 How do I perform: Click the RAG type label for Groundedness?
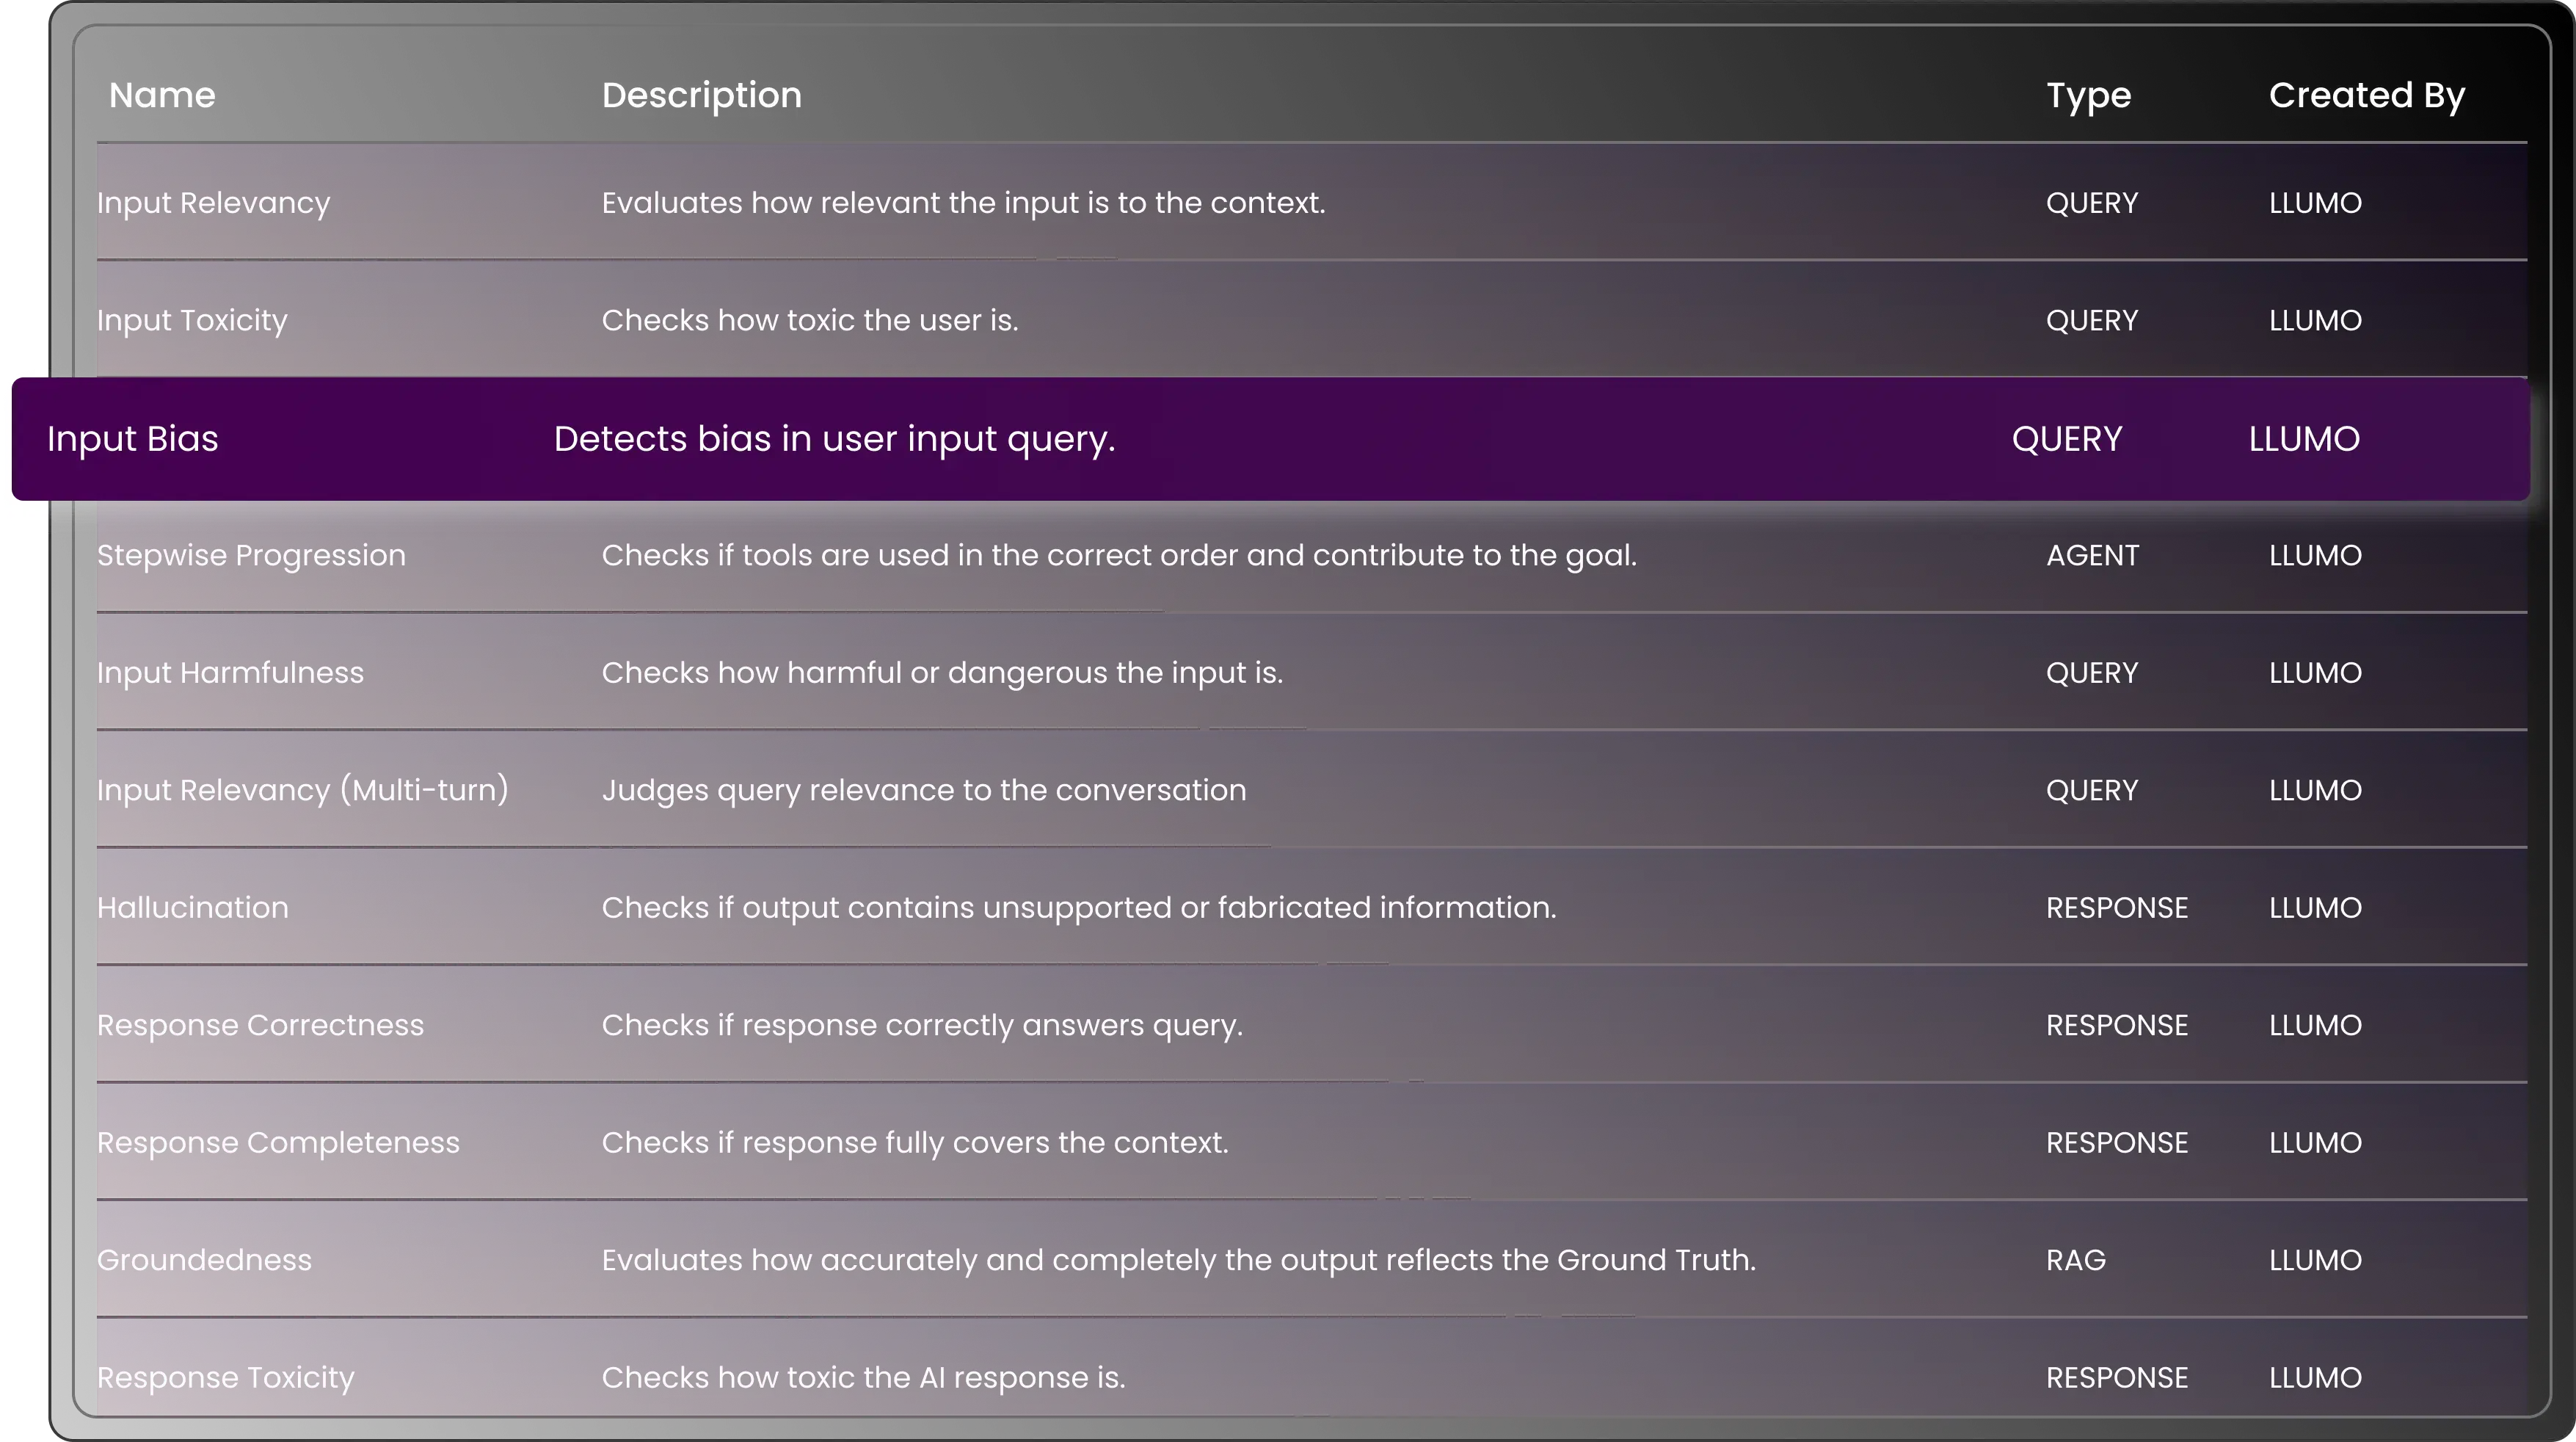pos(2075,1259)
